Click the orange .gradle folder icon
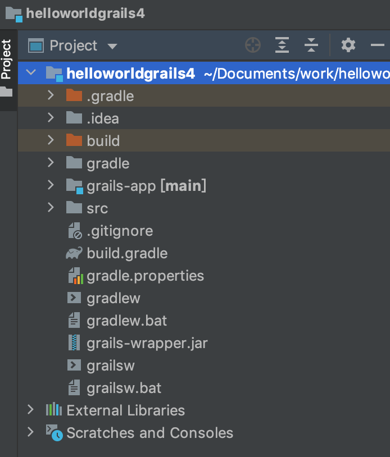 (x=74, y=95)
